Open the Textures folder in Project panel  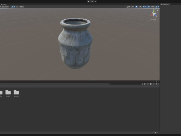click(17, 94)
